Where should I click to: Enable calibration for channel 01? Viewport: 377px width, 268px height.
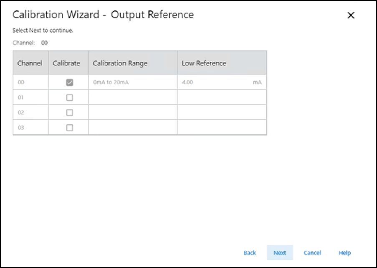[x=70, y=98]
